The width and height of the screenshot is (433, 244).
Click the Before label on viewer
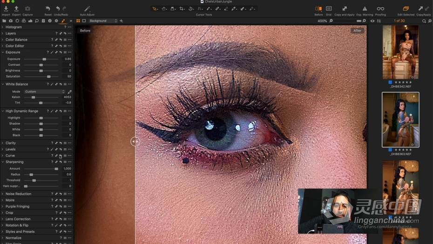(x=85, y=31)
